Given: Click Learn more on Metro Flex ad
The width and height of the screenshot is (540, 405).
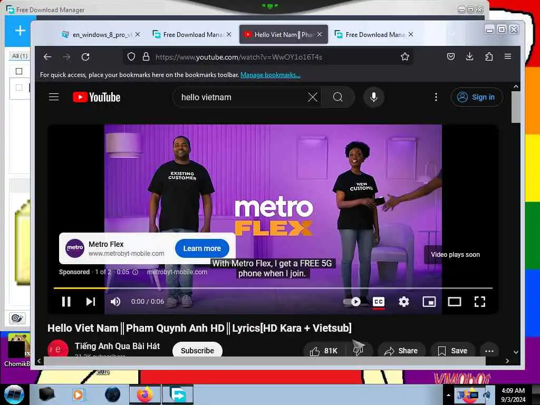Looking at the screenshot, I should pos(202,248).
